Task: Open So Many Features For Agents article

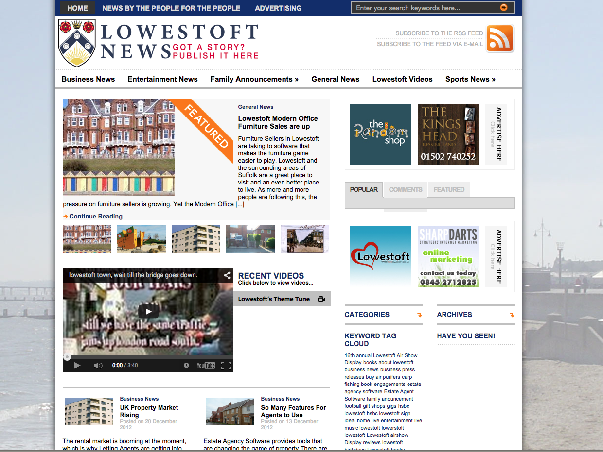Action: 293,411
